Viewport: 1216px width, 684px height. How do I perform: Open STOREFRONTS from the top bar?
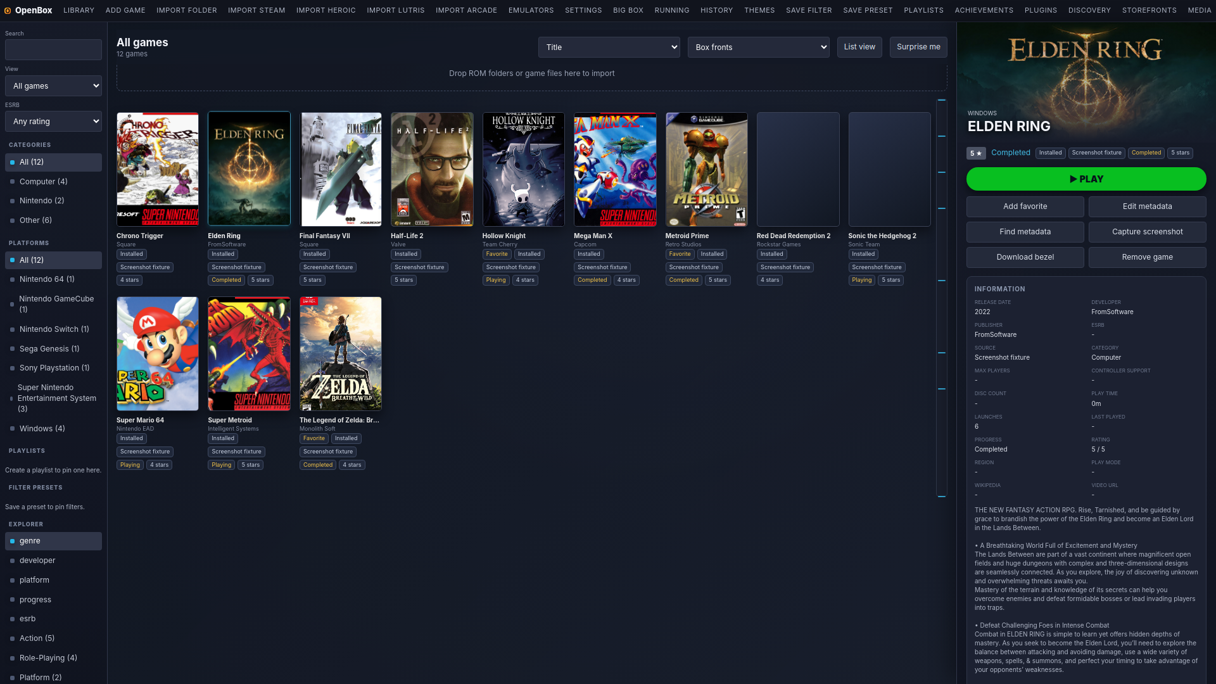coord(1149,11)
